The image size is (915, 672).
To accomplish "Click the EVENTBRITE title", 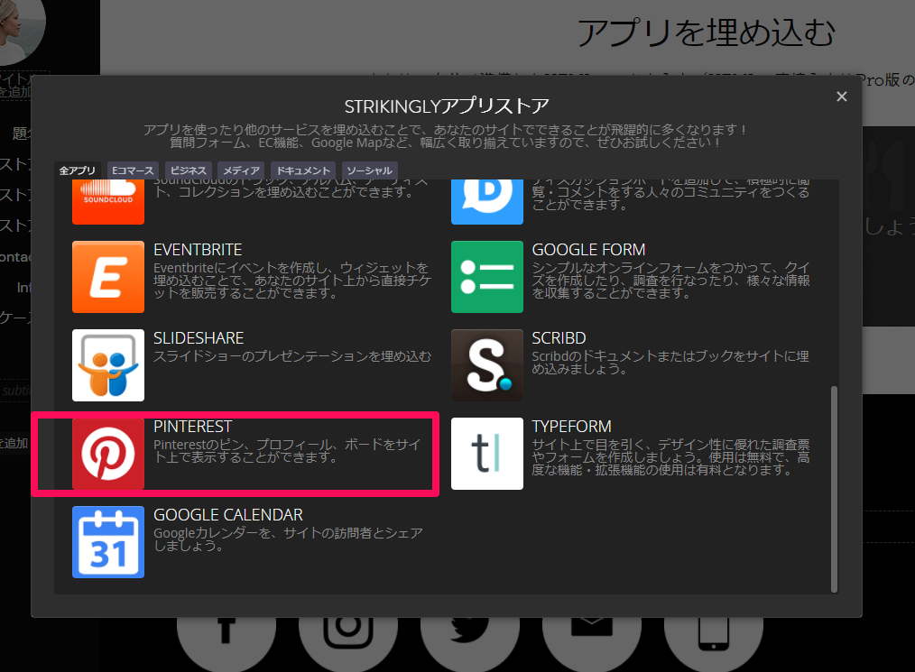I will pyautogui.click(x=198, y=250).
